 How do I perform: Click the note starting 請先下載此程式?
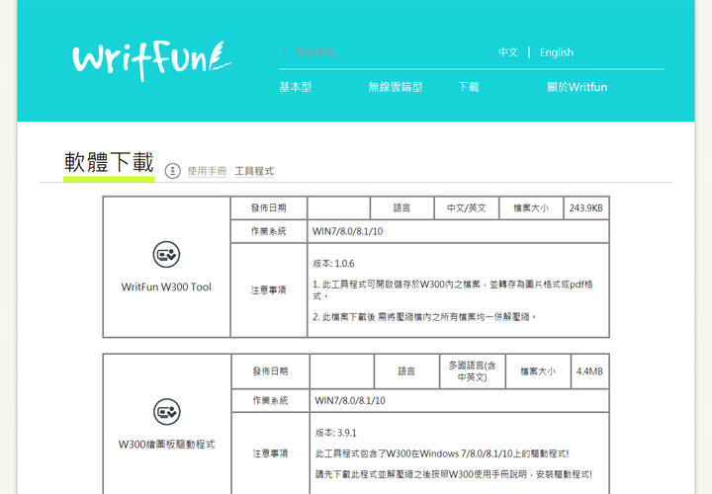pos(454,474)
